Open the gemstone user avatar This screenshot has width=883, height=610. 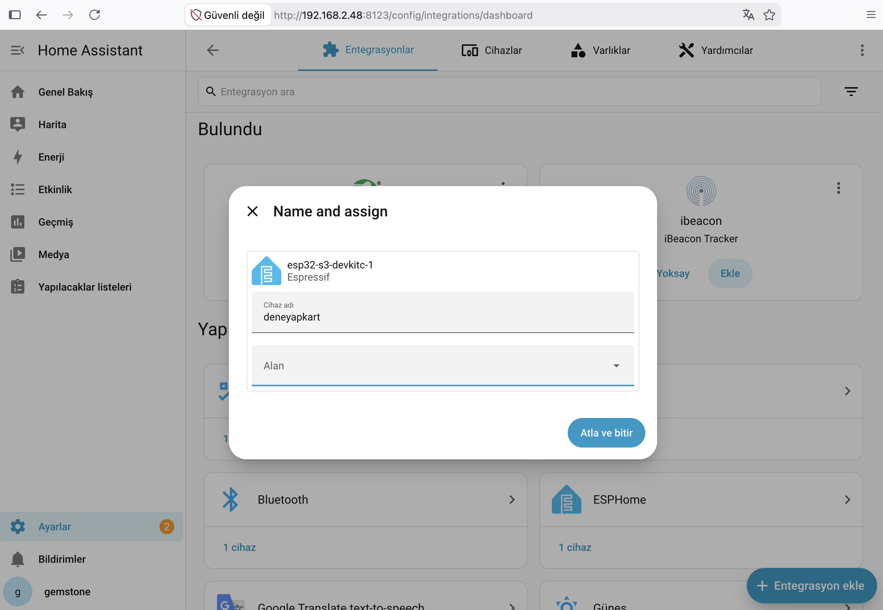point(18,592)
